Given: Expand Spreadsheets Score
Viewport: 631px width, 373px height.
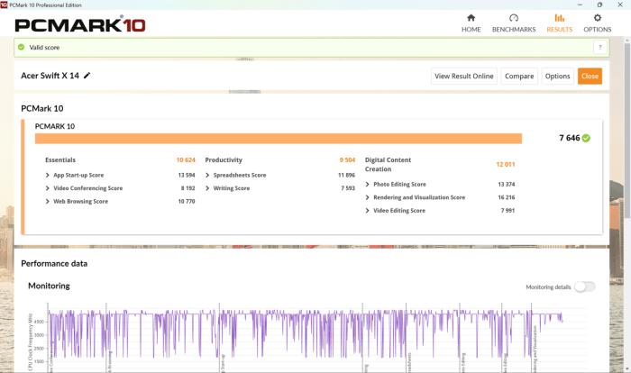Looking at the screenshot, I should click(207, 175).
